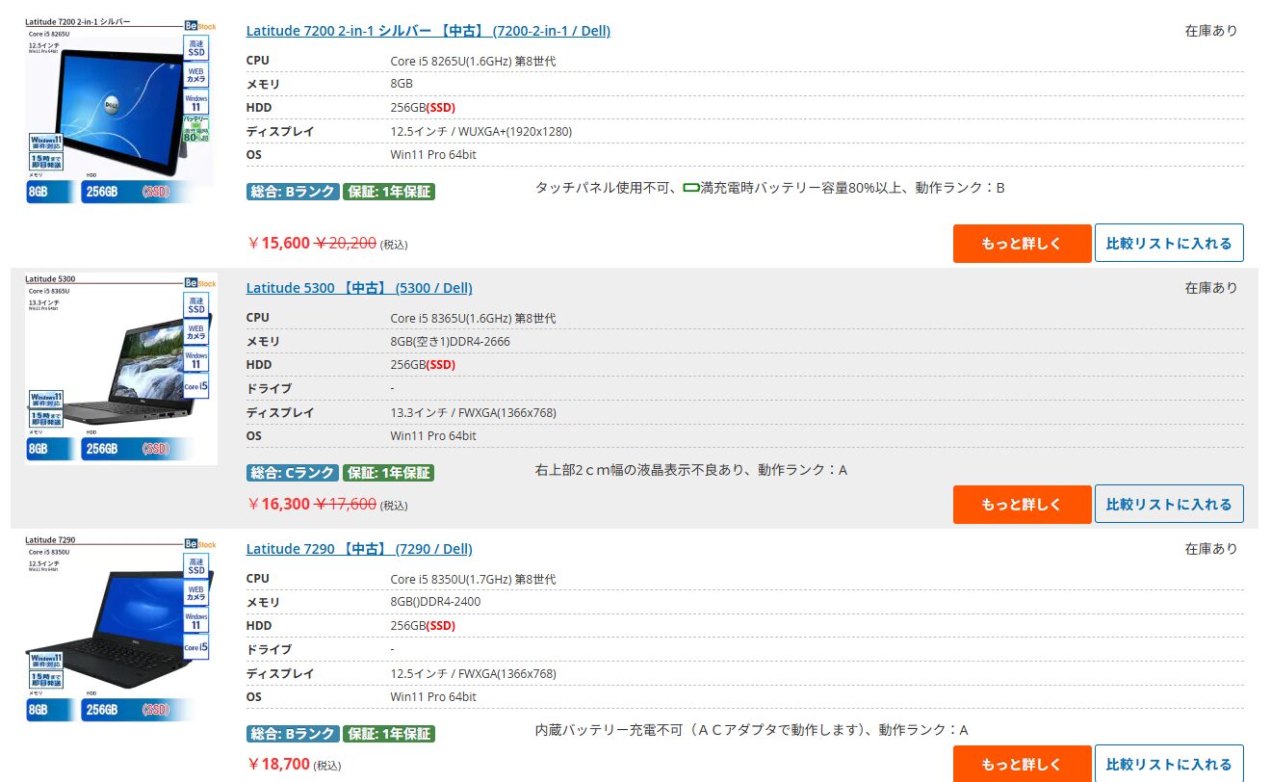Click the 内蔵バッテリー充電不可 condition note
Screen dimensions: 1271x782
click(x=610, y=730)
